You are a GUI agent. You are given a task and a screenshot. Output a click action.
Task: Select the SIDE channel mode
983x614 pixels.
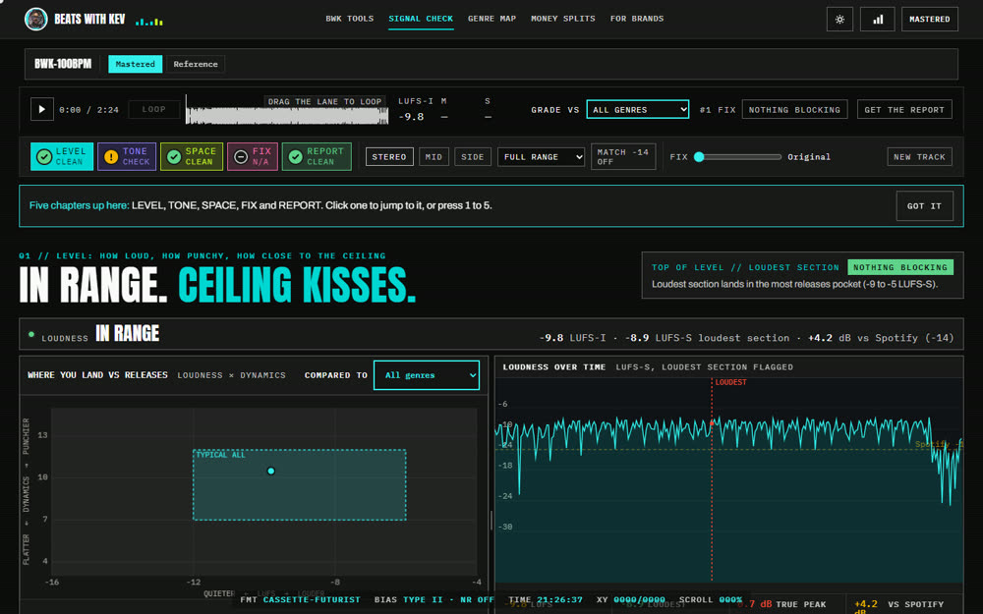(x=473, y=156)
